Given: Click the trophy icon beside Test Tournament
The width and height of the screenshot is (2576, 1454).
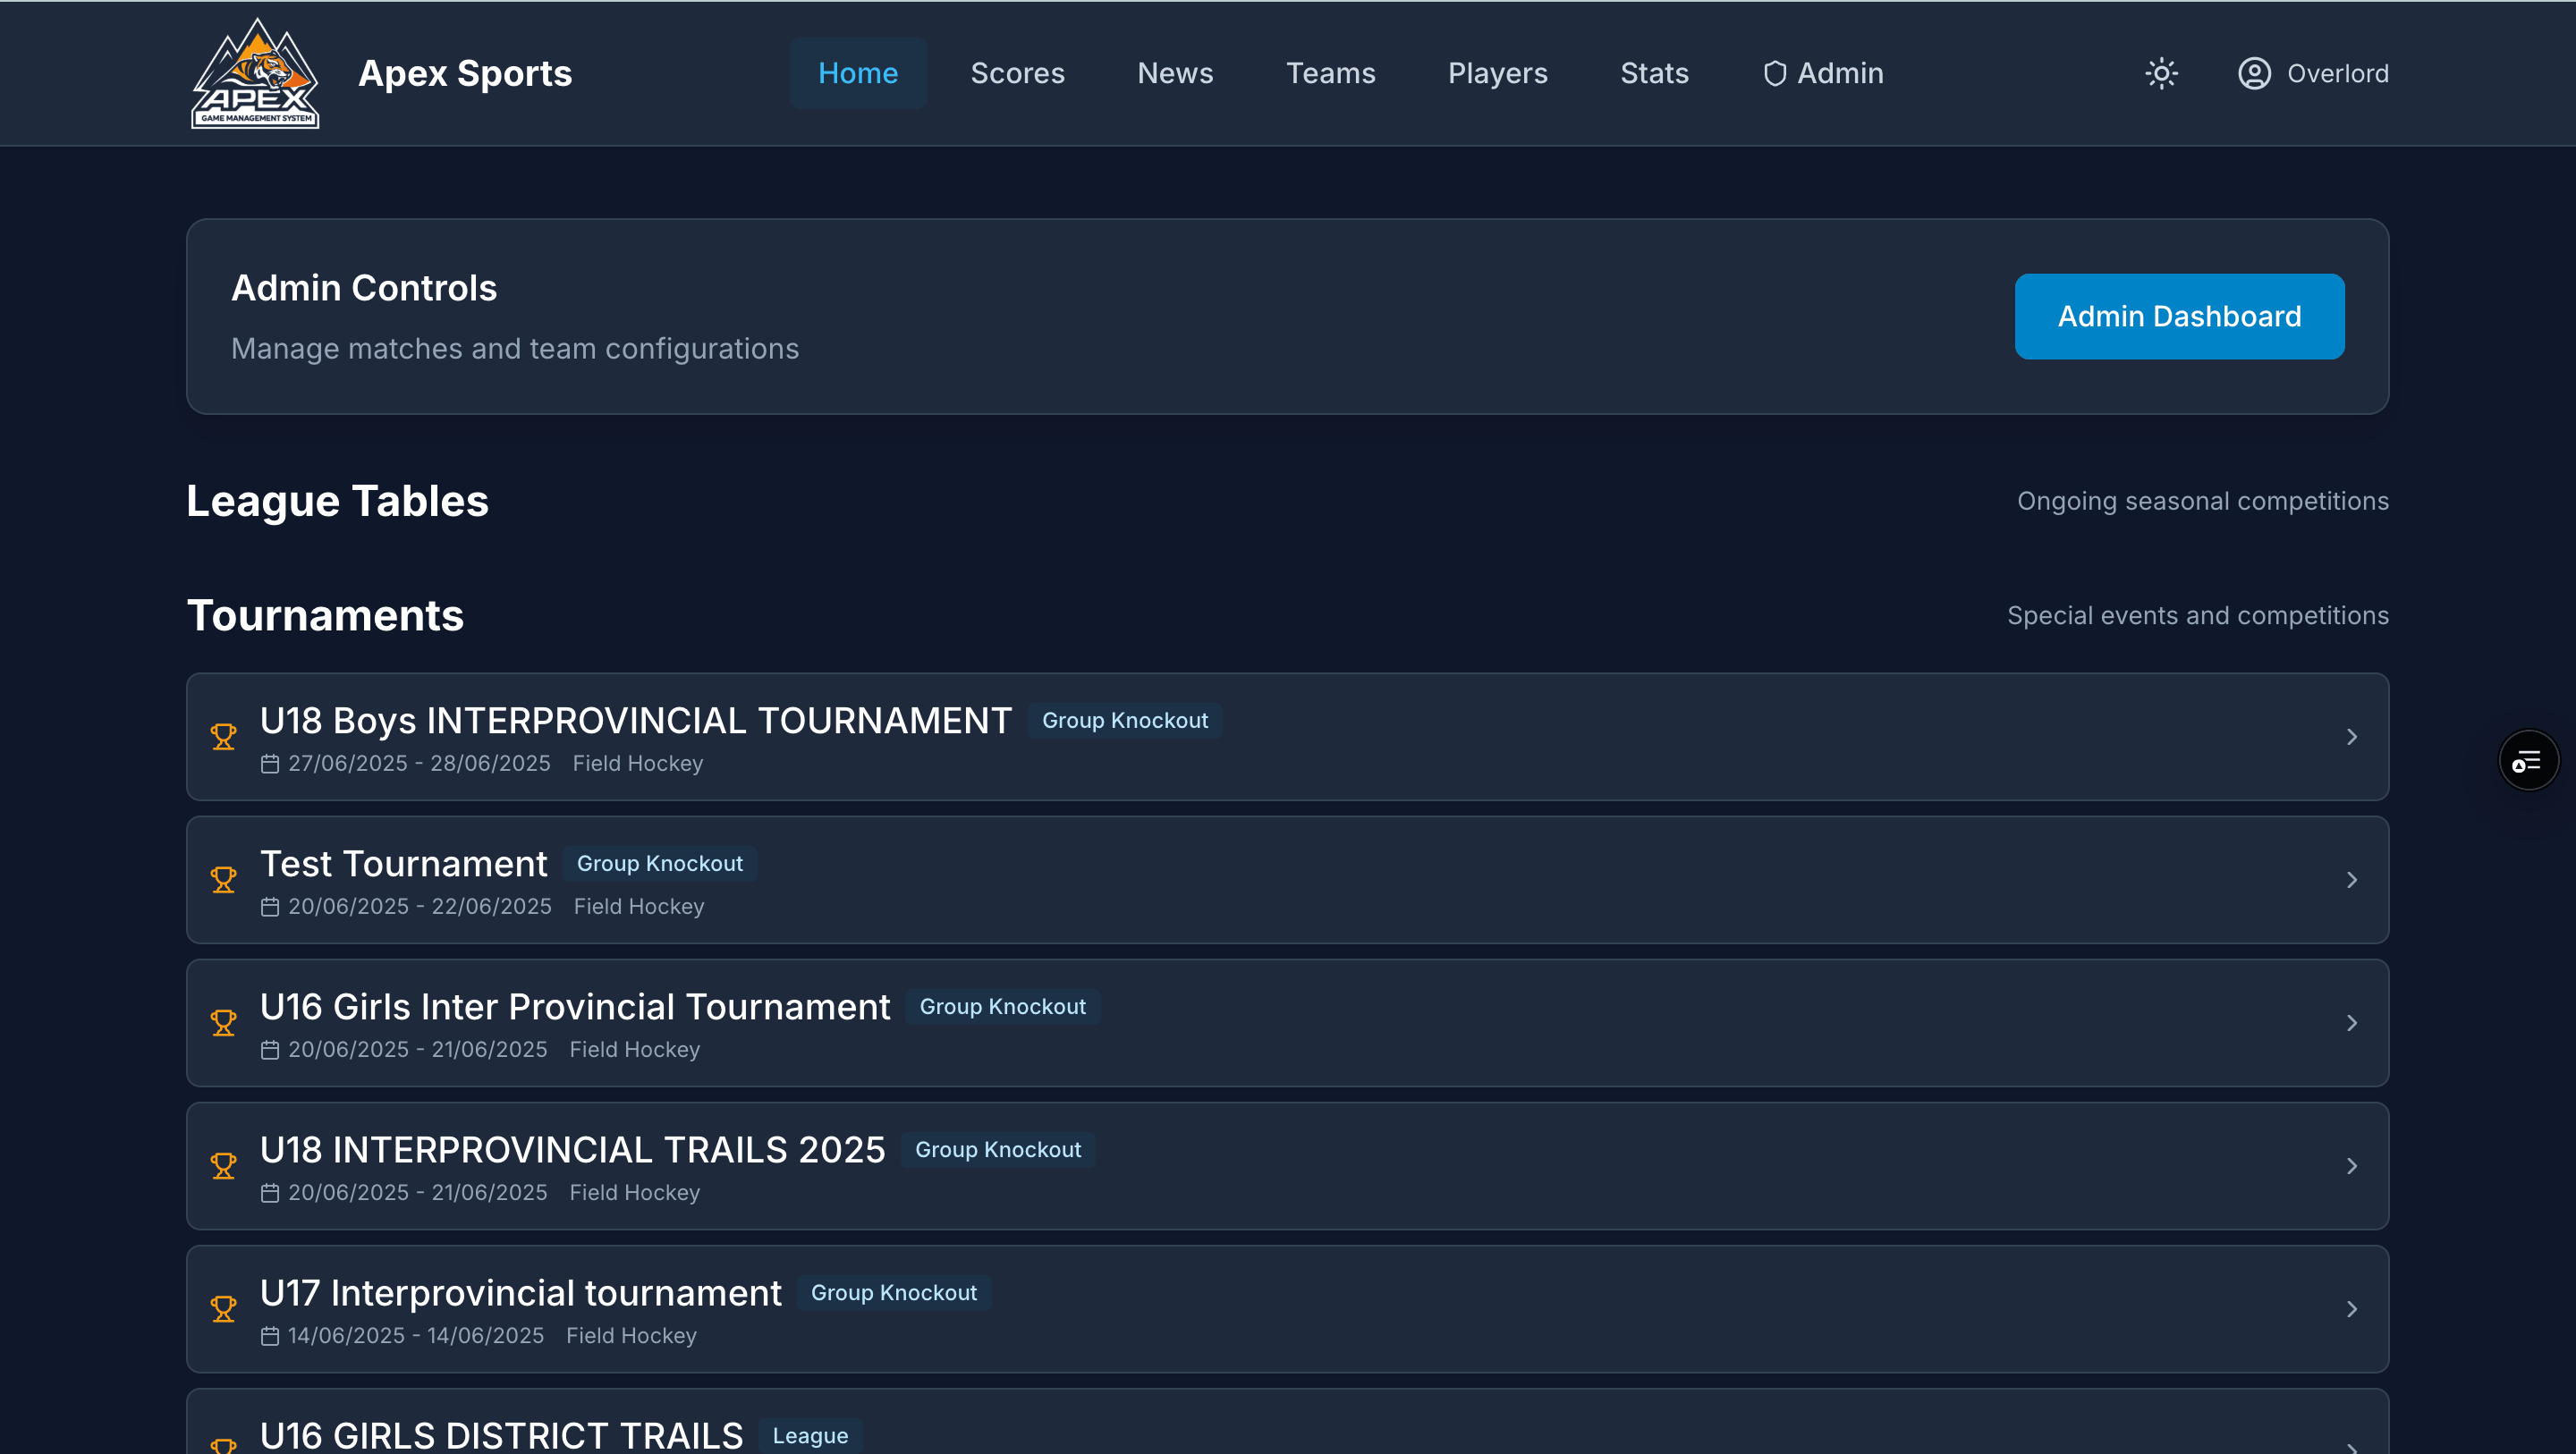Looking at the screenshot, I should tap(223, 880).
